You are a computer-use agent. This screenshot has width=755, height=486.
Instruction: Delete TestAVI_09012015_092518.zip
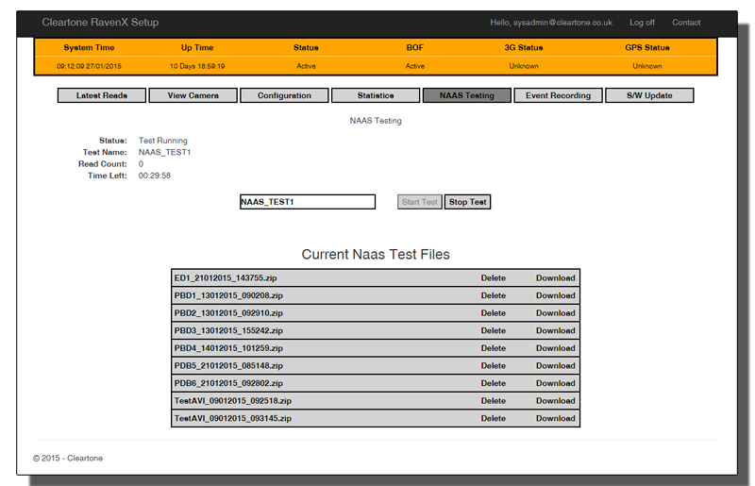[493, 401]
